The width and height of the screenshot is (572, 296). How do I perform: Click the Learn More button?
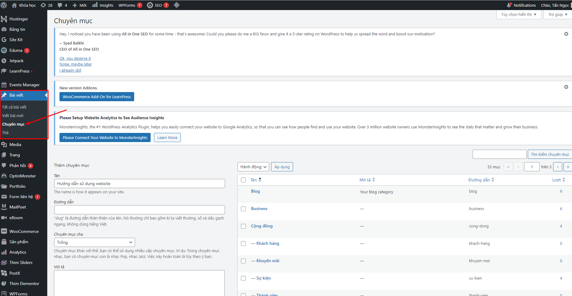(x=167, y=137)
